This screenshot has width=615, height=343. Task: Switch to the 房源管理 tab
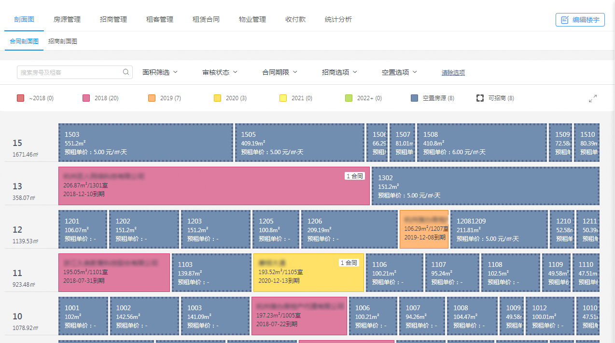point(67,20)
